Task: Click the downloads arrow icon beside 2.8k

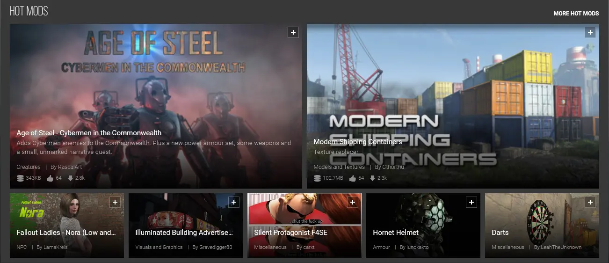Action: (x=71, y=178)
